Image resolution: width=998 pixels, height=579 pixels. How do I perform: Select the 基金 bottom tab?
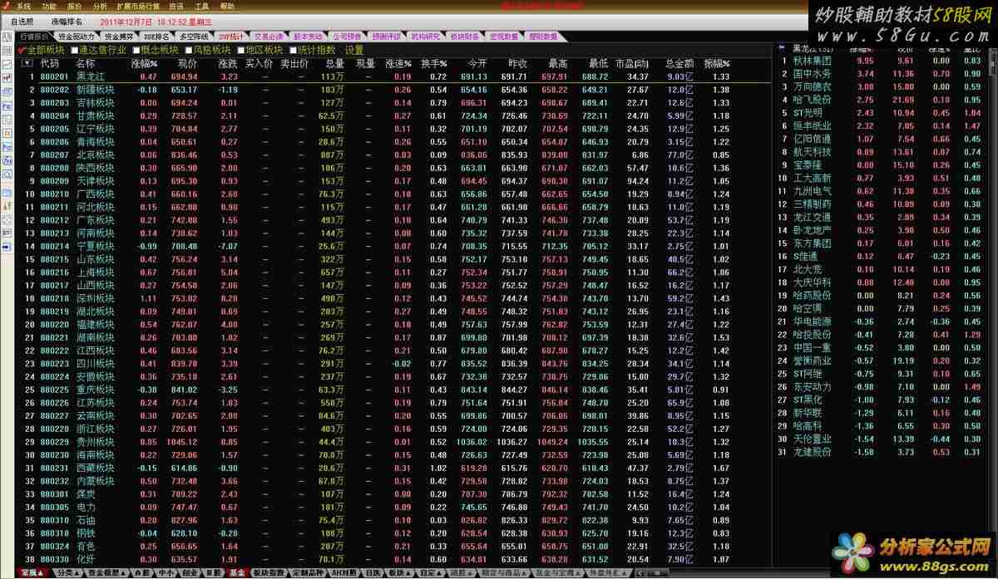[238, 572]
